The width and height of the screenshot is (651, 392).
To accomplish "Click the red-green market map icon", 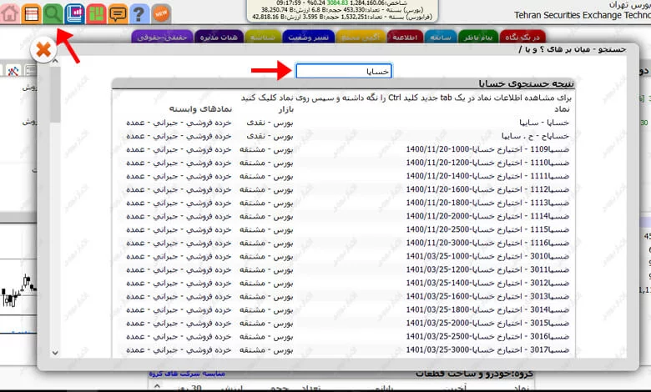I will (x=96, y=13).
